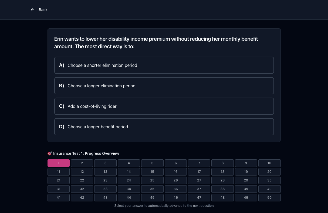Open question 33
This screenshot has width=328, height=213.
pos(105,189)
